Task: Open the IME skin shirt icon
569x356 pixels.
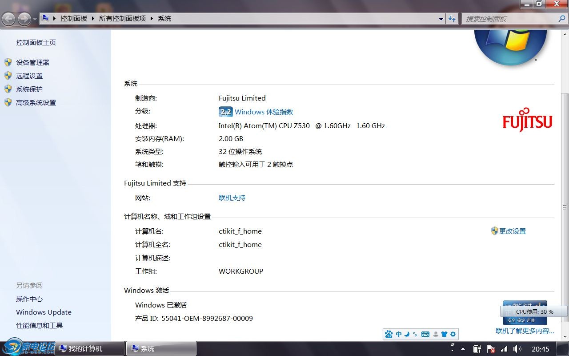Action: click(444, 334)
